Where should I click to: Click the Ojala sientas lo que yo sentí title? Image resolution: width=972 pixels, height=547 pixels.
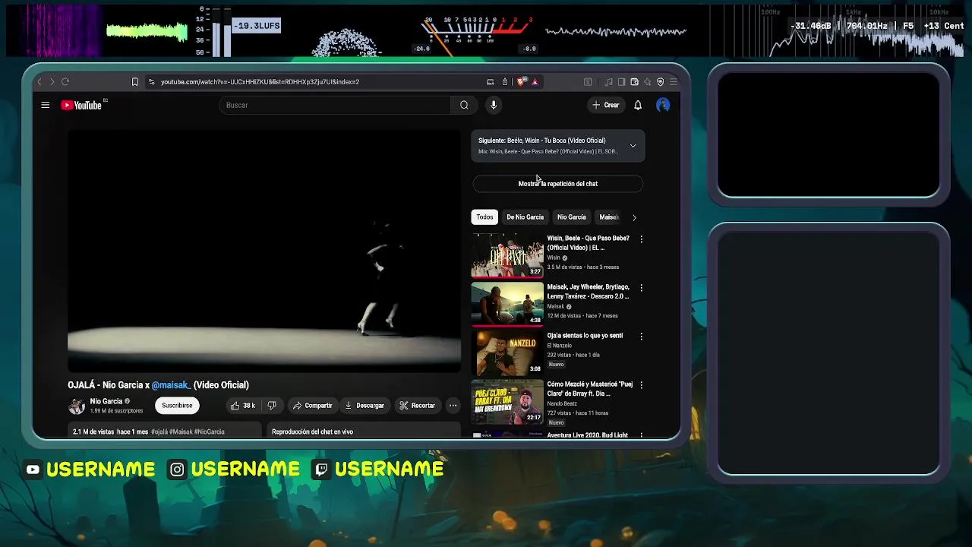pos(585,336)
